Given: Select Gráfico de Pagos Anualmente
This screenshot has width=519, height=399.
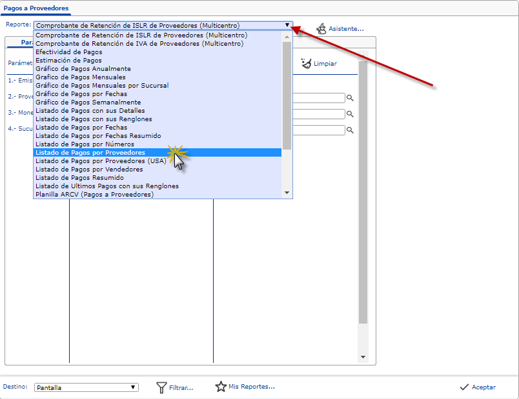Looking at the screenshot, I should pos(158,69).
